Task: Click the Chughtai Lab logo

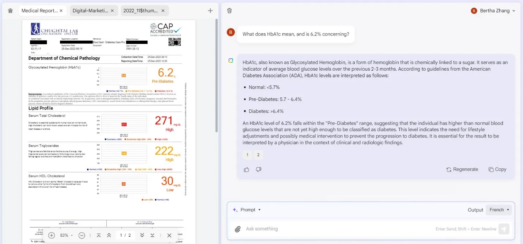Action: [54, 29]
